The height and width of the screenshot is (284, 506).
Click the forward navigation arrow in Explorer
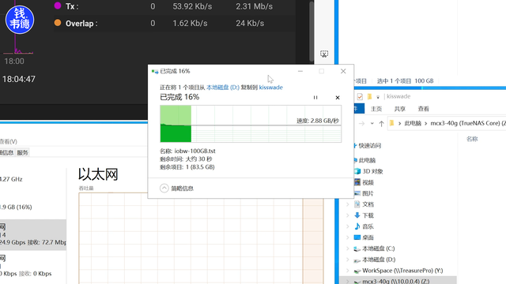(x=361, y=123)
